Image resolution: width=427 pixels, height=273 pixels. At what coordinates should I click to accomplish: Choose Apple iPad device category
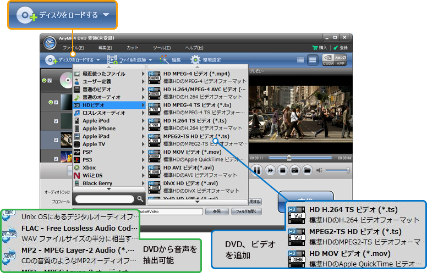point(109,136)
